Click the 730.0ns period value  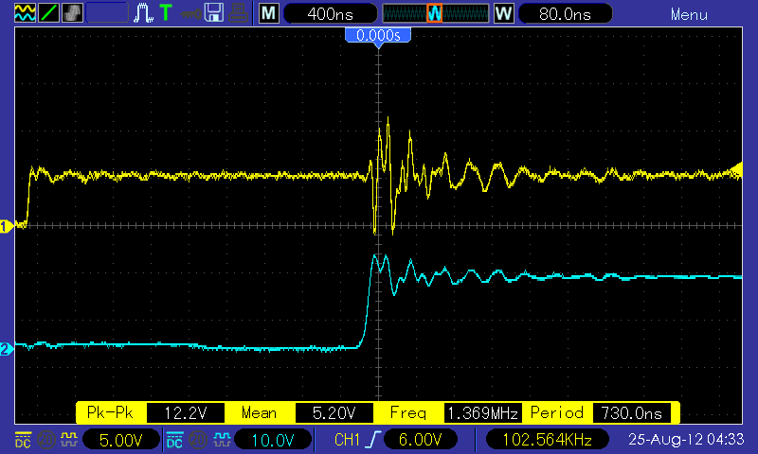pyautogui.click(x=631, y=413)
